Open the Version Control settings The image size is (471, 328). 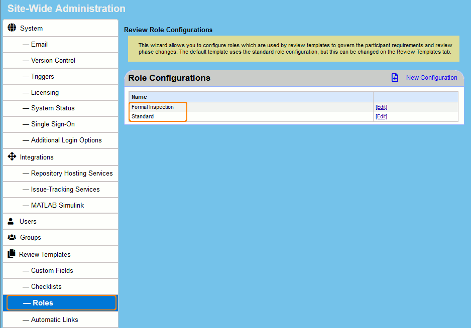point(53,60)
